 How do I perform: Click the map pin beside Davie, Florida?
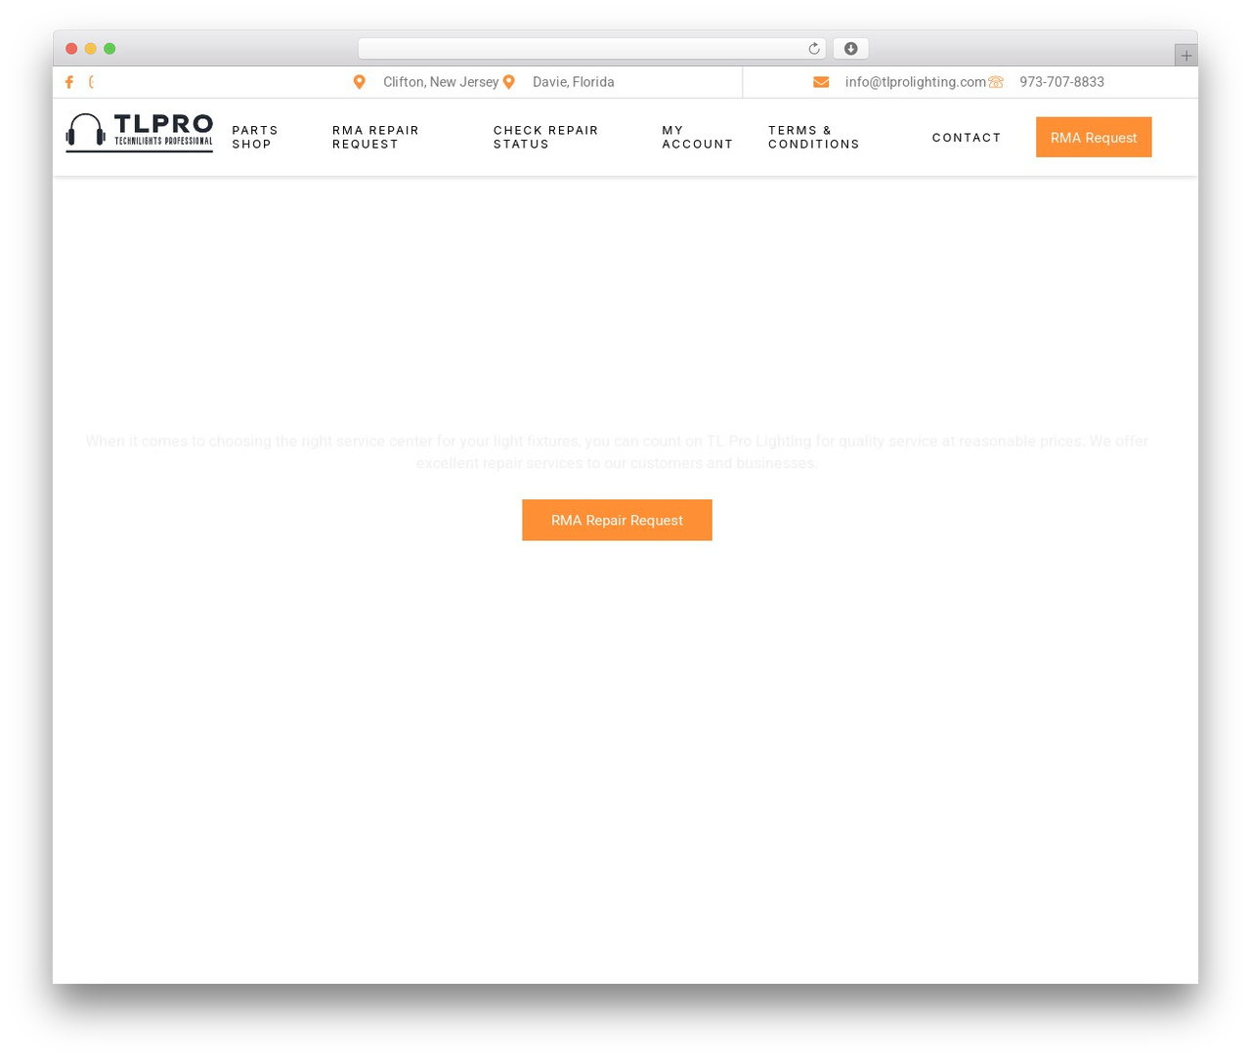click(x=509, y=82)
